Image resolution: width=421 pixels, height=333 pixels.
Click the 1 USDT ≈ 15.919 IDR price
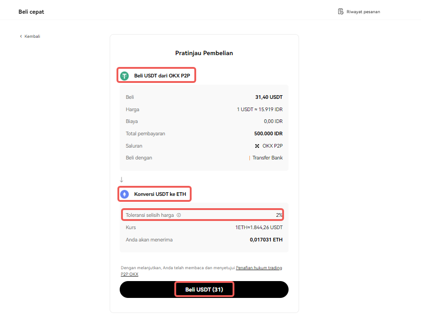click(x=259, y=109)
